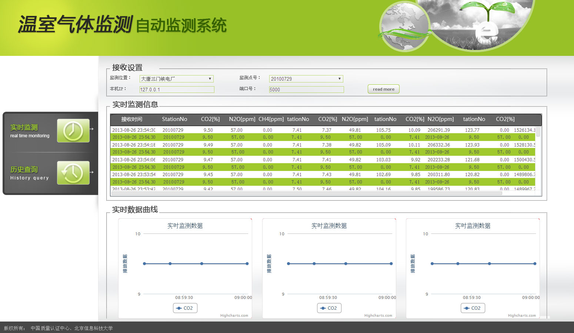Click the last data point on the right chart line
The height and width of the screenshot is (333, 574).
pos(535,264)
